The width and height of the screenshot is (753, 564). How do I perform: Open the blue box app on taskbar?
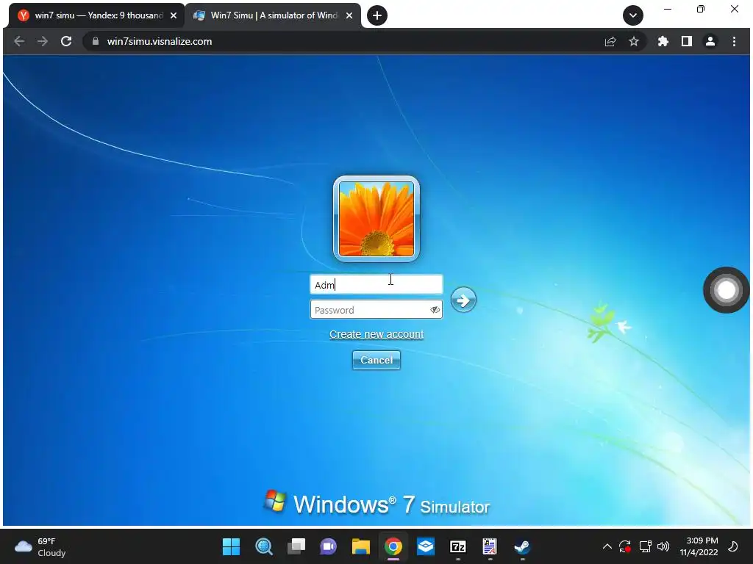coord(426,546)
